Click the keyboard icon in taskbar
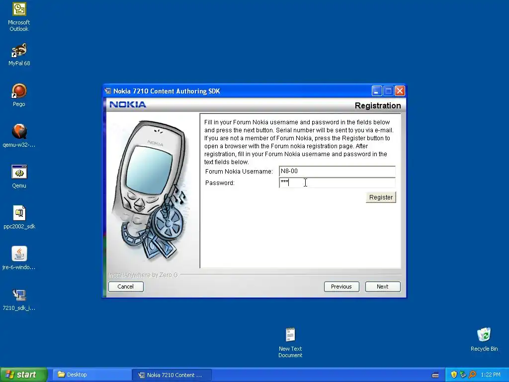 tap(435, 375)
